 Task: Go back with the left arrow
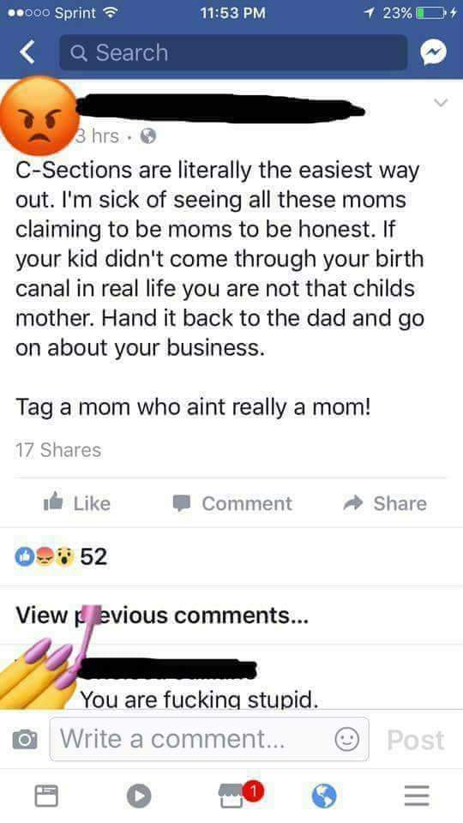point(27,52)
